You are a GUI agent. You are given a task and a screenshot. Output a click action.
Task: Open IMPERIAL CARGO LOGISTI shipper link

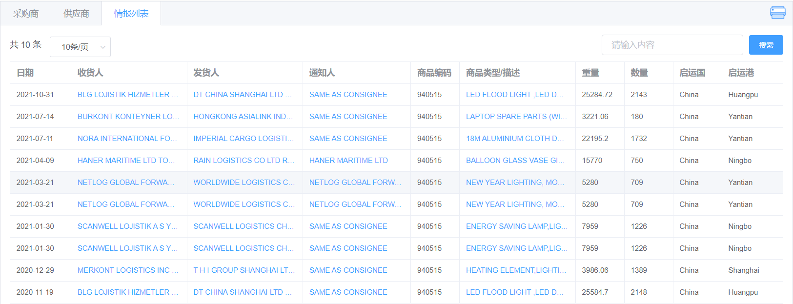pos(244,139)
